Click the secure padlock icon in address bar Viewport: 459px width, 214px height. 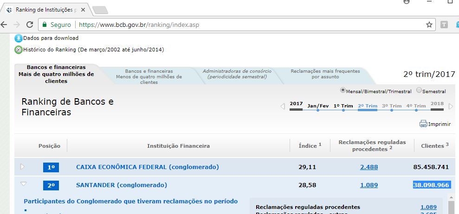click(x=45, y=25)
